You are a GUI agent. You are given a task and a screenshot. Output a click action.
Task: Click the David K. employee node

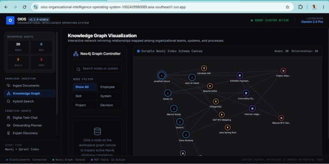point(180,122)
